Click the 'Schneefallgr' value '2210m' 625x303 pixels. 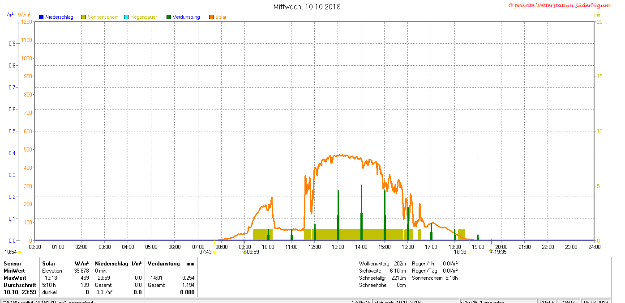pos(399,278)
